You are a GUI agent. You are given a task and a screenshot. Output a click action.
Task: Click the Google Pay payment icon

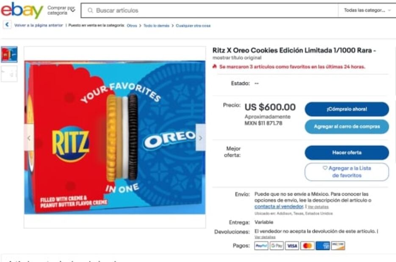277,246
